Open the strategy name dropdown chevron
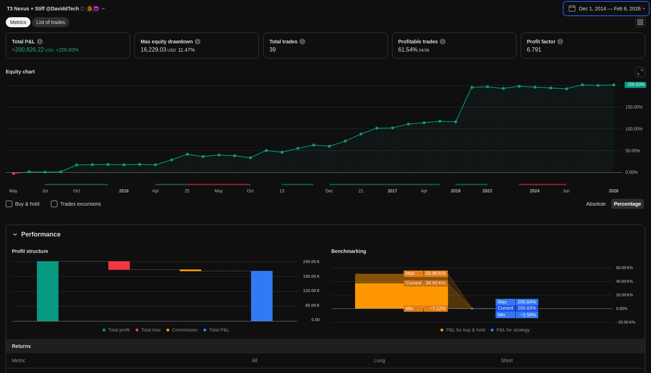 click(x=103, y=9)
